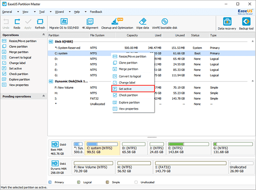Select the G: (NTFS) 131.68 GB block

pyautogui.click(x=233, y=148)
